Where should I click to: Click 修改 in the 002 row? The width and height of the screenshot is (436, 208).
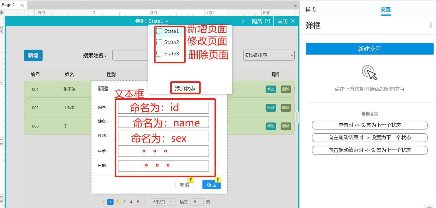click(x=271, y=107)
